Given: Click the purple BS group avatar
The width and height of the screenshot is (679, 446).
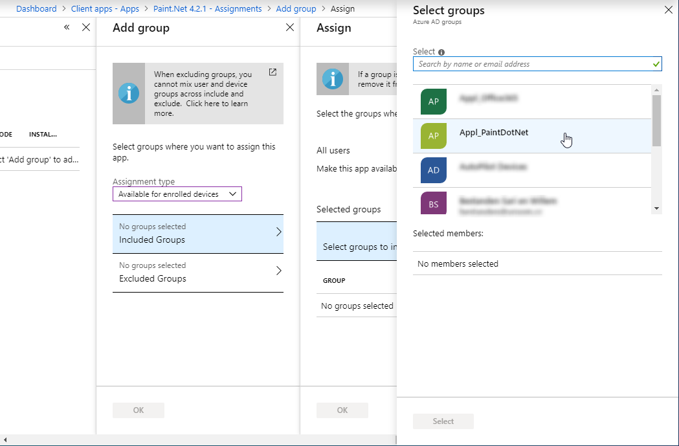Looking at the screenshot, I should [434, 204].
